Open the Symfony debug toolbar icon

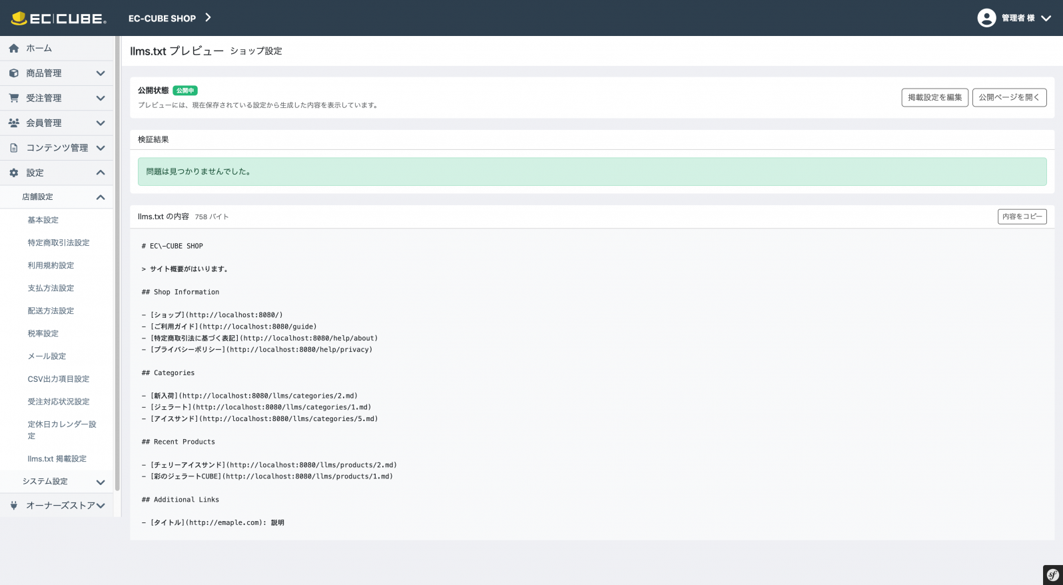pos(1053,575)
